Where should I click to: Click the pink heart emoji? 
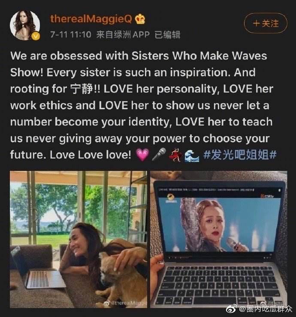(x=143, y=155)
